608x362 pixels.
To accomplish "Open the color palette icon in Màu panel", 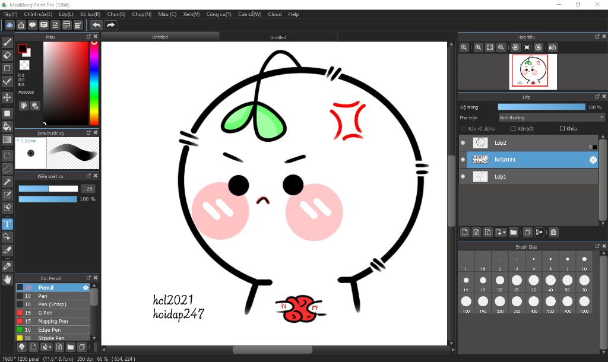I will pyautogui.click(x=24, y=106).
